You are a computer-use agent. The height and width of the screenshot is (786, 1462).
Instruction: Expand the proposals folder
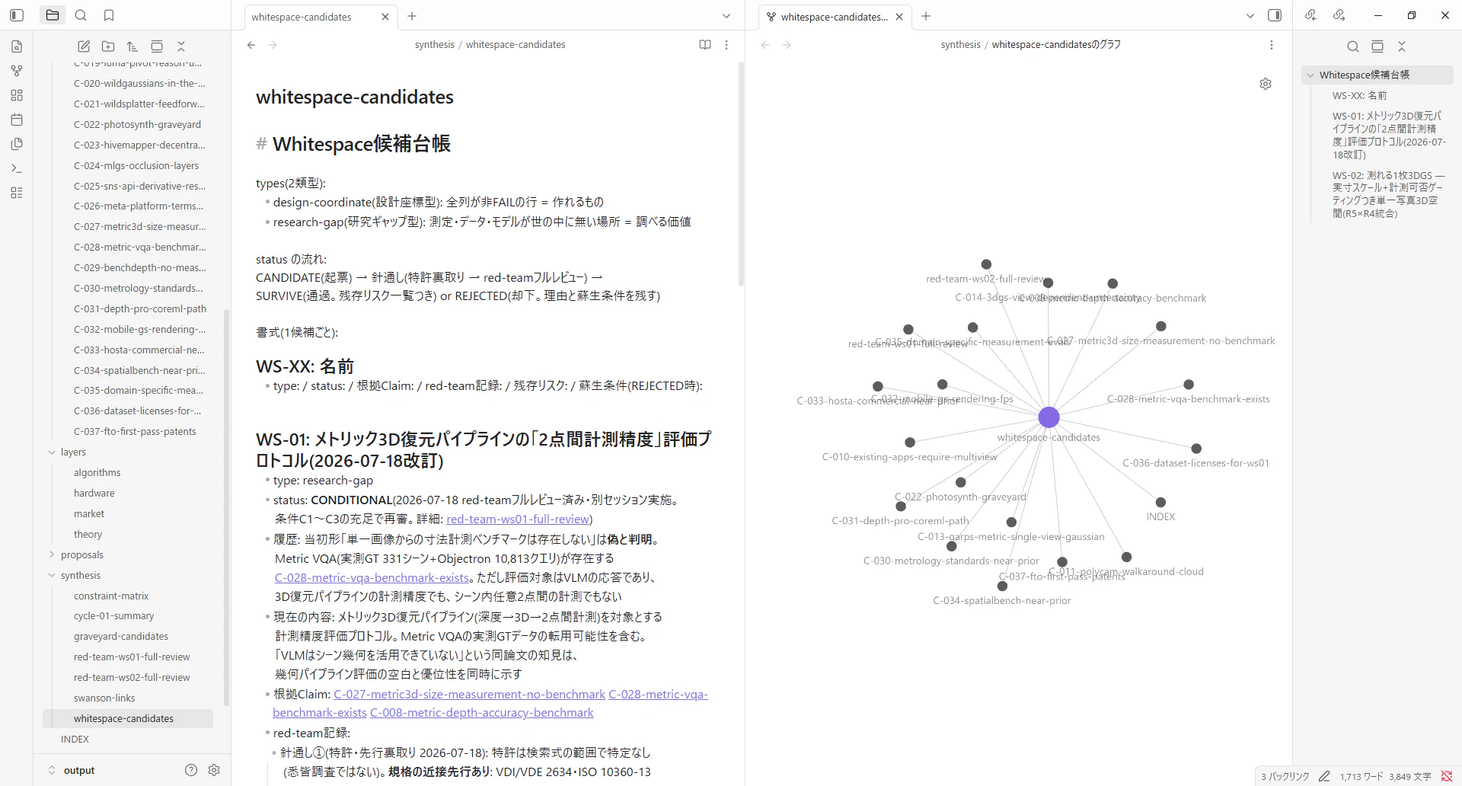pos(52,555)
